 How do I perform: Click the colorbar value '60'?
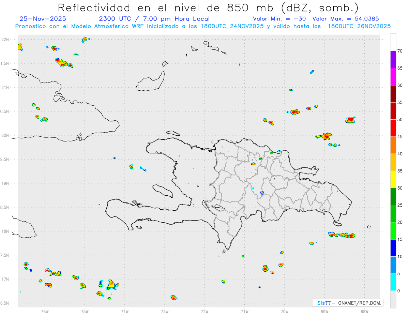(400, 85)
